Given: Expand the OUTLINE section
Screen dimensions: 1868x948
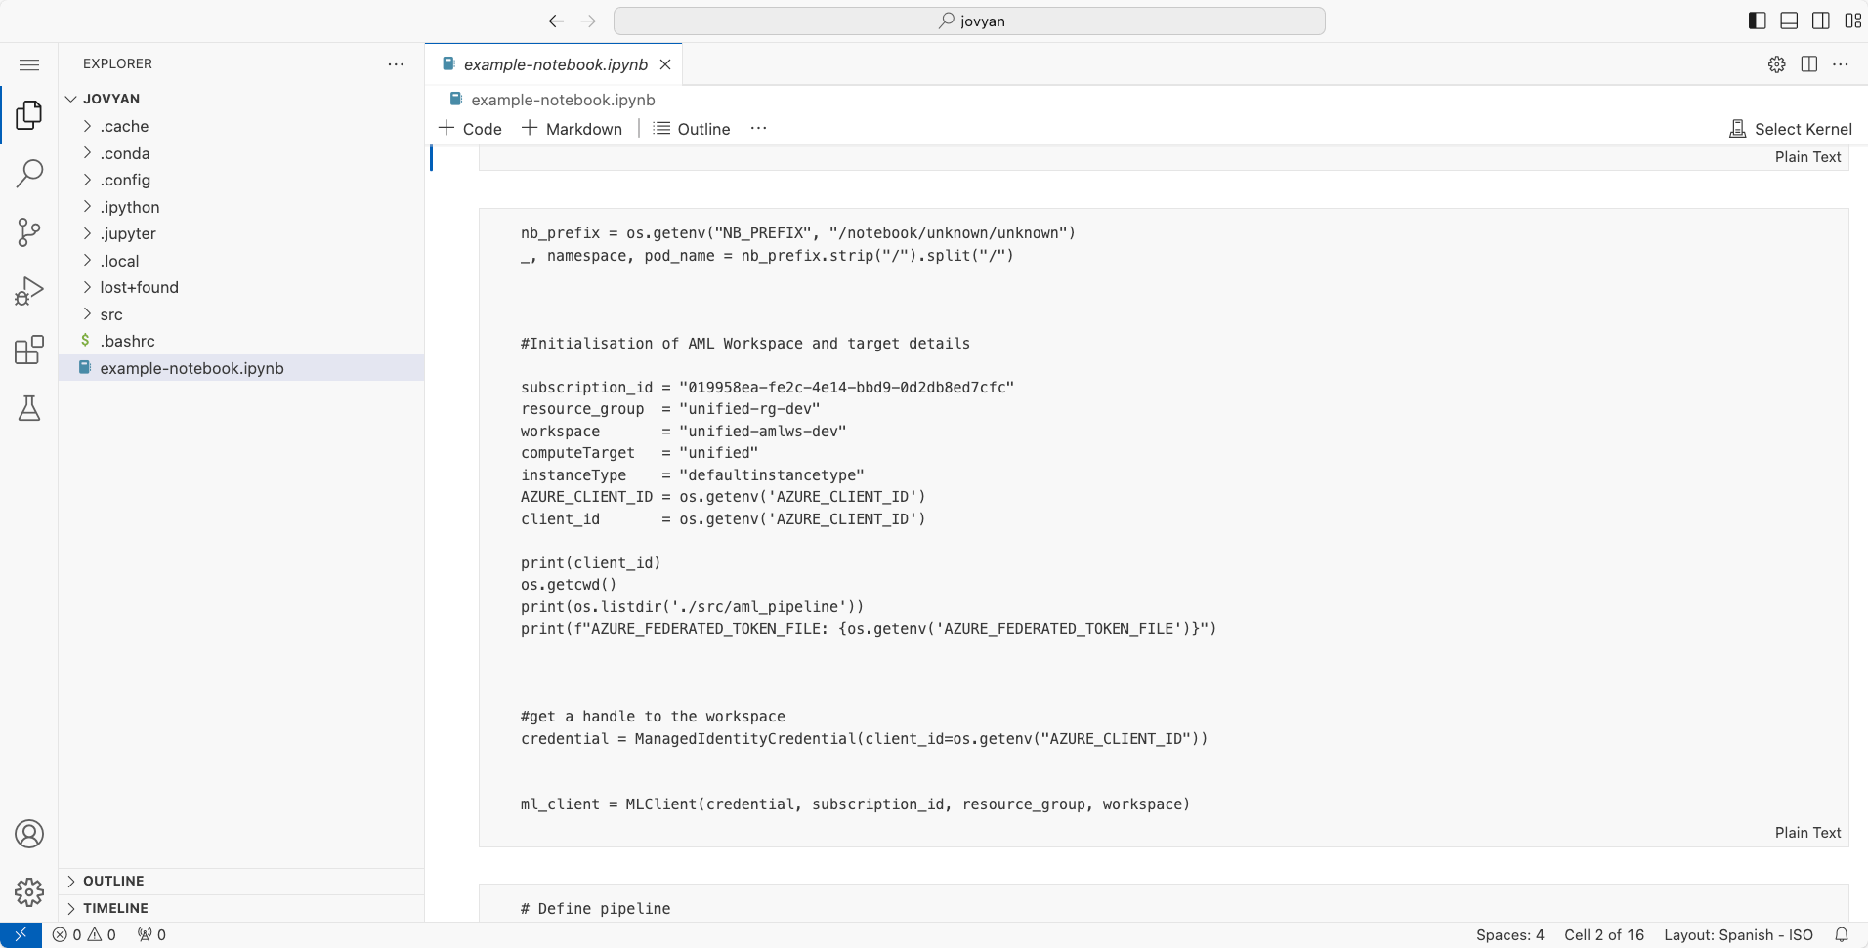Looking at the screenshot, I should 113,881.
